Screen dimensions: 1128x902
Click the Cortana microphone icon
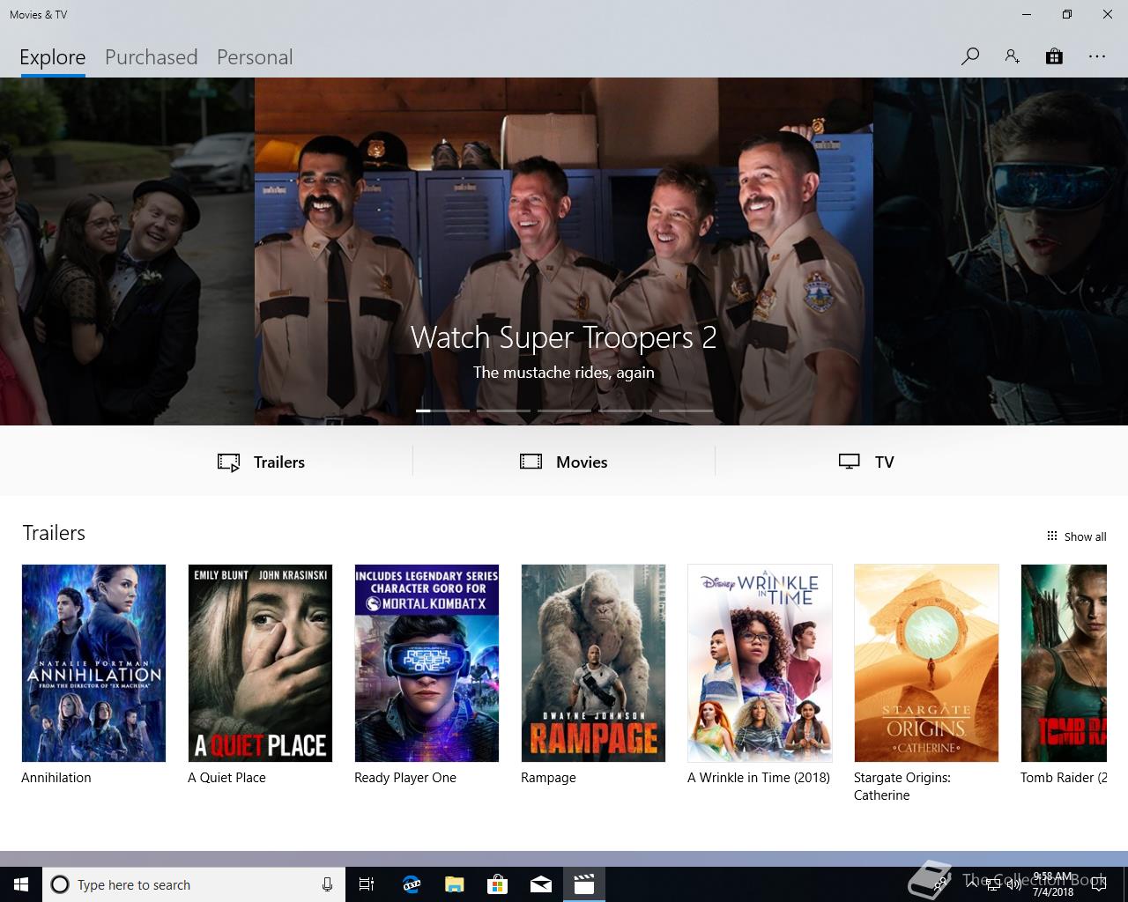coord(327,884)
